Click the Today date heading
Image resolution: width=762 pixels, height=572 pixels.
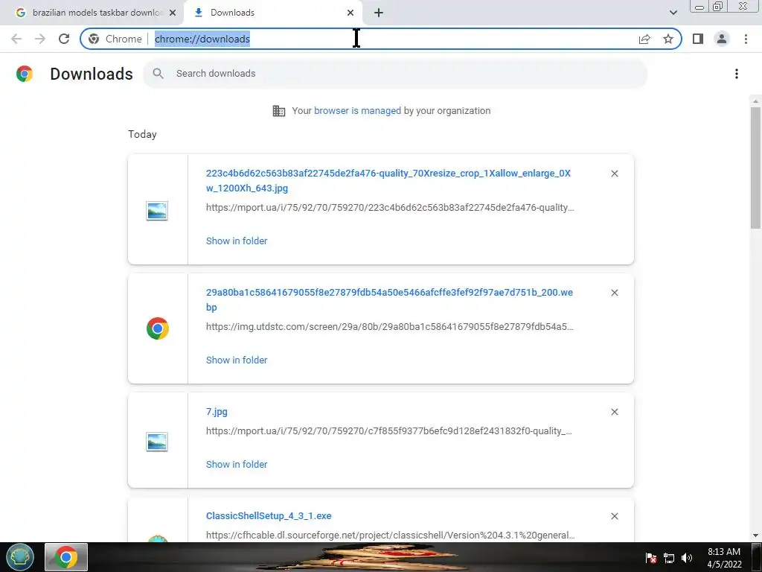142,134
